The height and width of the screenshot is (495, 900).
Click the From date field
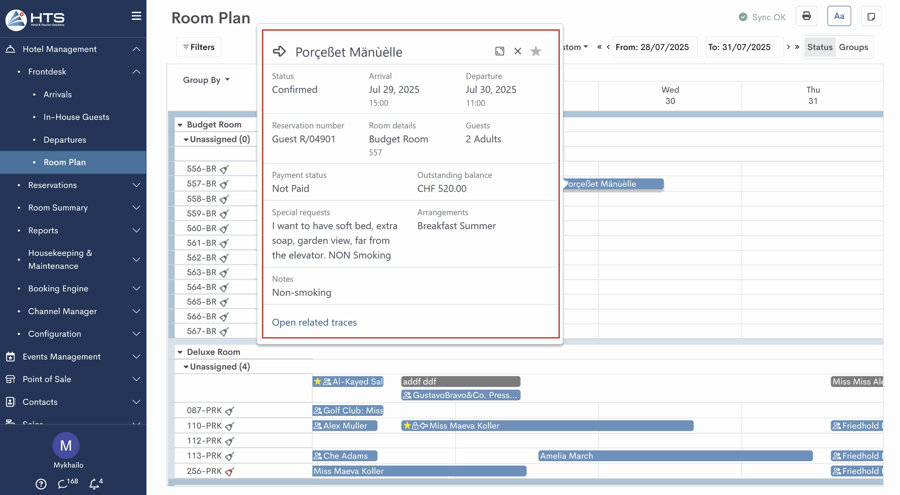[x=654, y=47]
